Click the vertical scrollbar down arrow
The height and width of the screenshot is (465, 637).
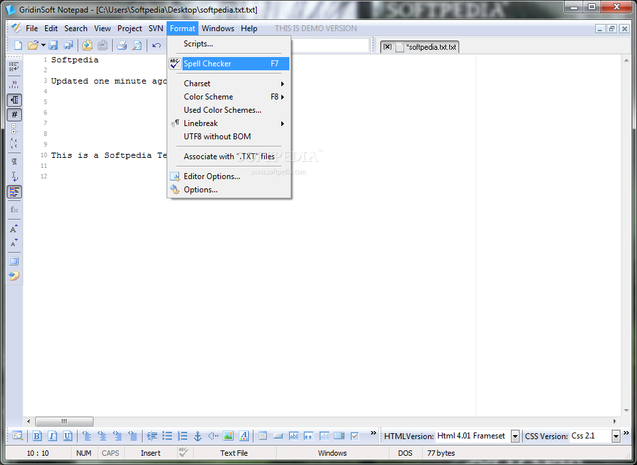point(626,411)
